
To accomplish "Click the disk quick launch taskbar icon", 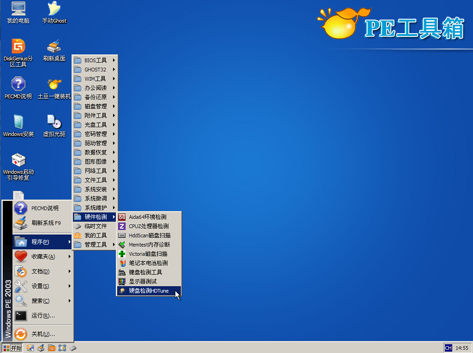I will [73, 348].
